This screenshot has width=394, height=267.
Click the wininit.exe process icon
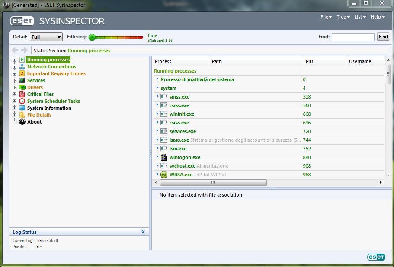(164, 114)
